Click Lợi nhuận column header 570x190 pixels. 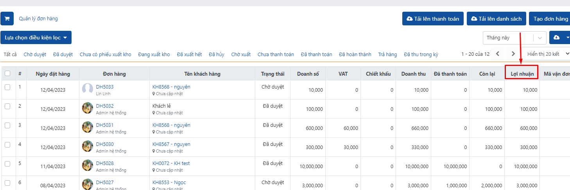tap(522, 74)
